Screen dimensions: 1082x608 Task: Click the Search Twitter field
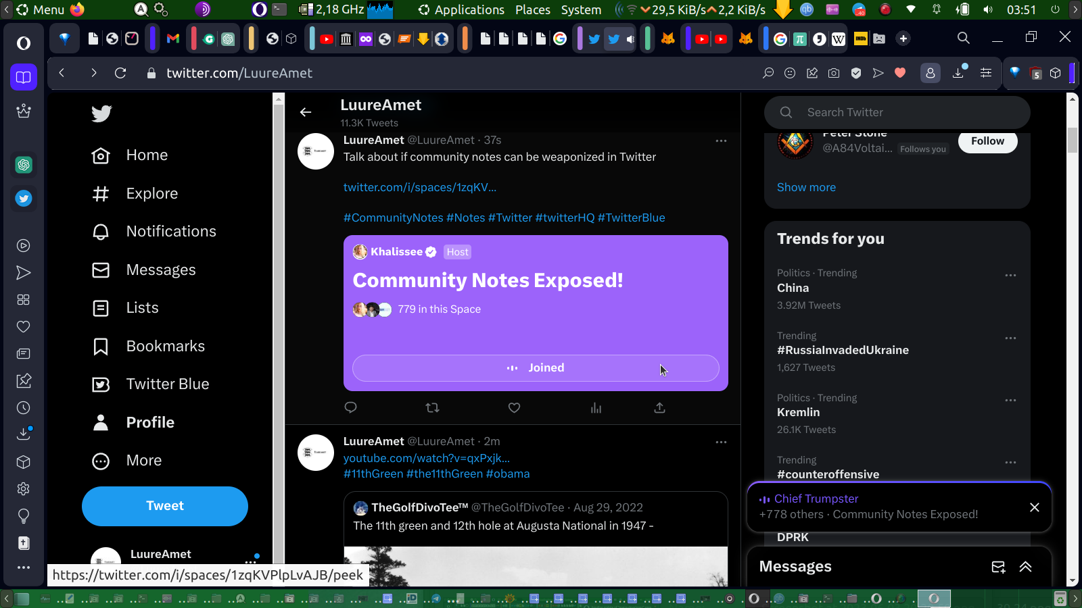897,112
